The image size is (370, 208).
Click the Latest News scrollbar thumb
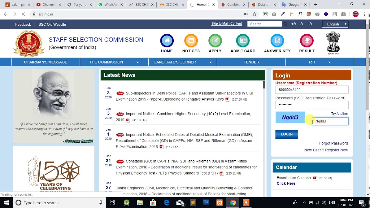point(264,85)
